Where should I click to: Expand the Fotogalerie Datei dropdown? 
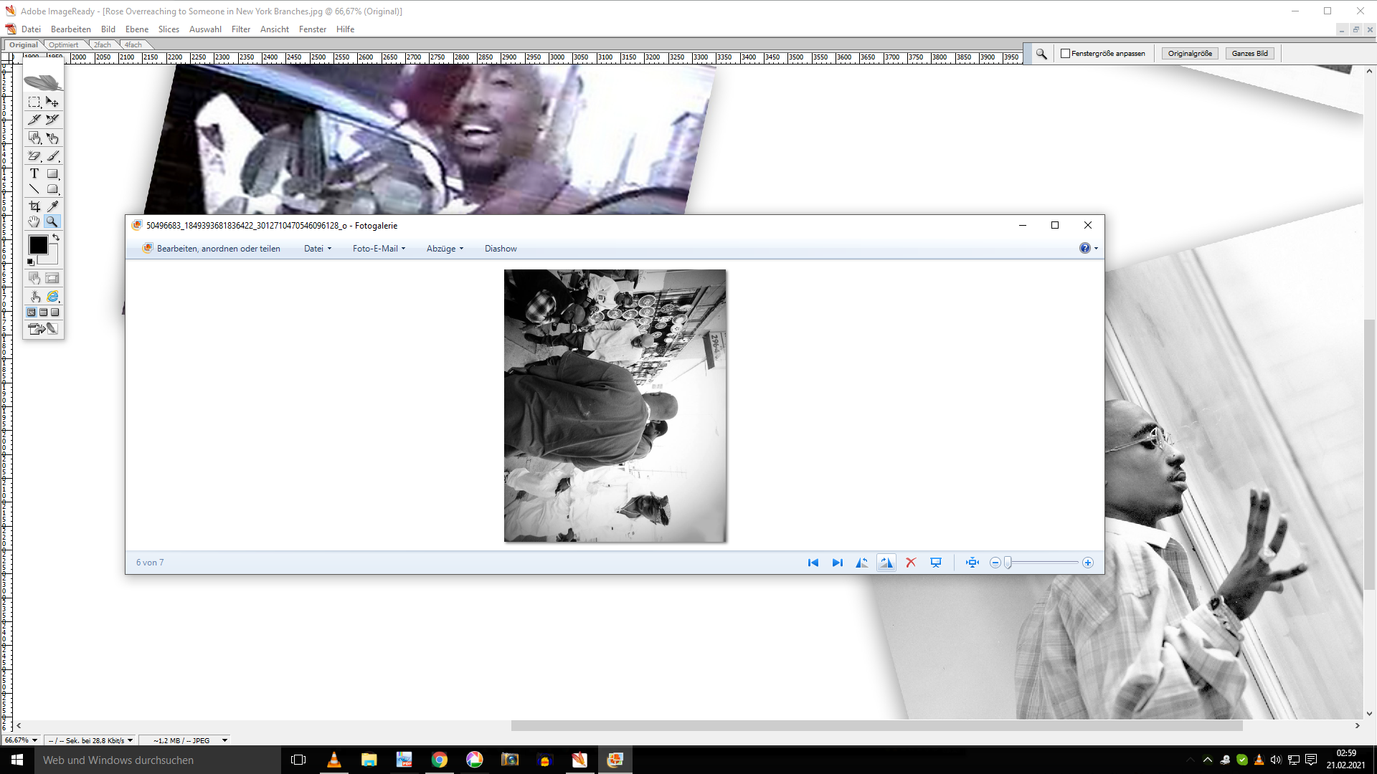click(318, 249)
